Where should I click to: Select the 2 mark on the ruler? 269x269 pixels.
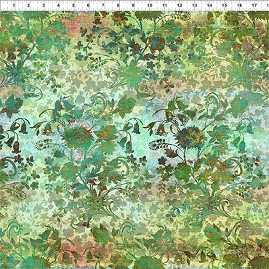[x=28, y=5]
